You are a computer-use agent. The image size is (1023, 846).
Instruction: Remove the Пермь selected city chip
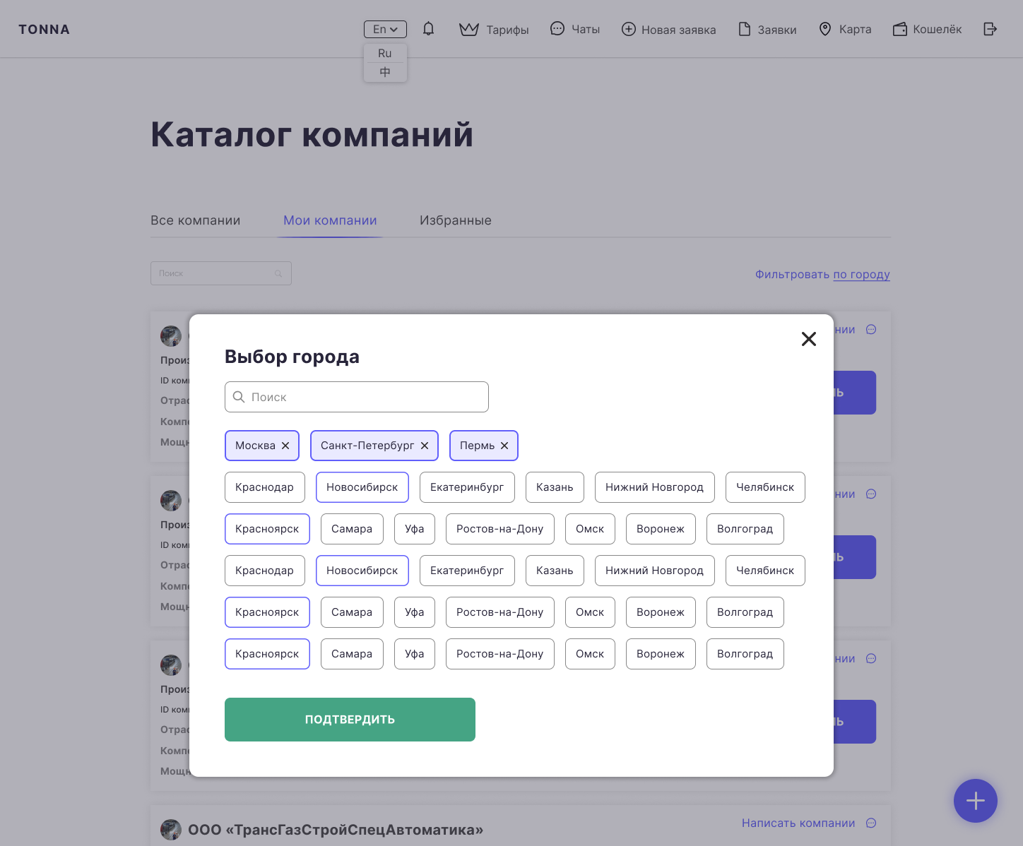504,446
